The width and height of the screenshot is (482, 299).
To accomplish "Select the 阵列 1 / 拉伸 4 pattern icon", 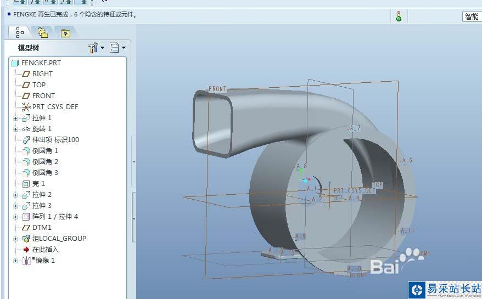I will pos(26,217).
